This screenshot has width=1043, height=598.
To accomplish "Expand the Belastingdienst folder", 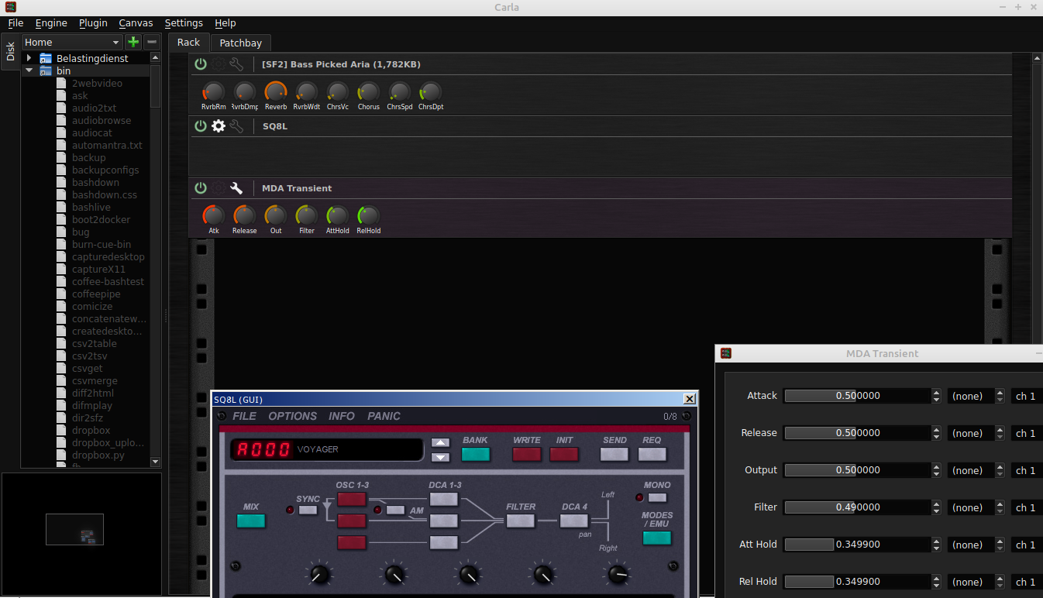I will point(29,58).
